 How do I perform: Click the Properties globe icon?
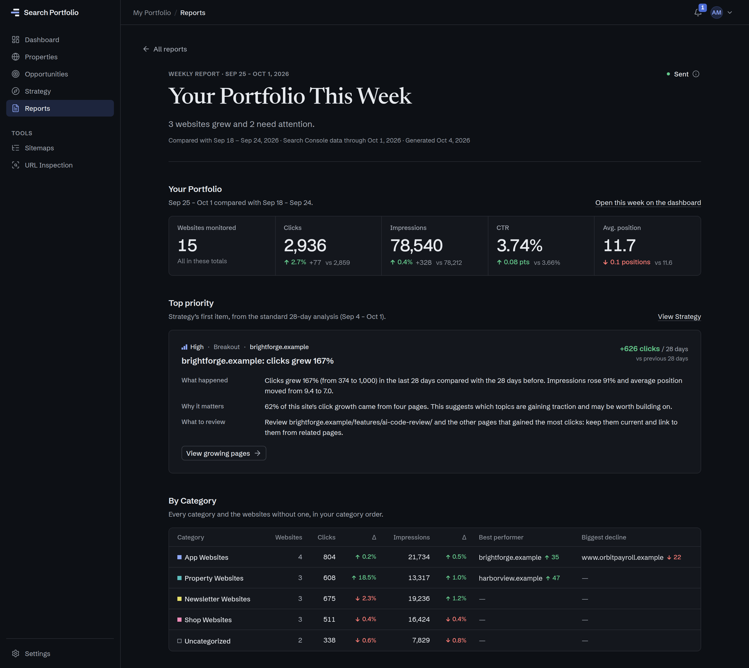(x=15, y=57)
